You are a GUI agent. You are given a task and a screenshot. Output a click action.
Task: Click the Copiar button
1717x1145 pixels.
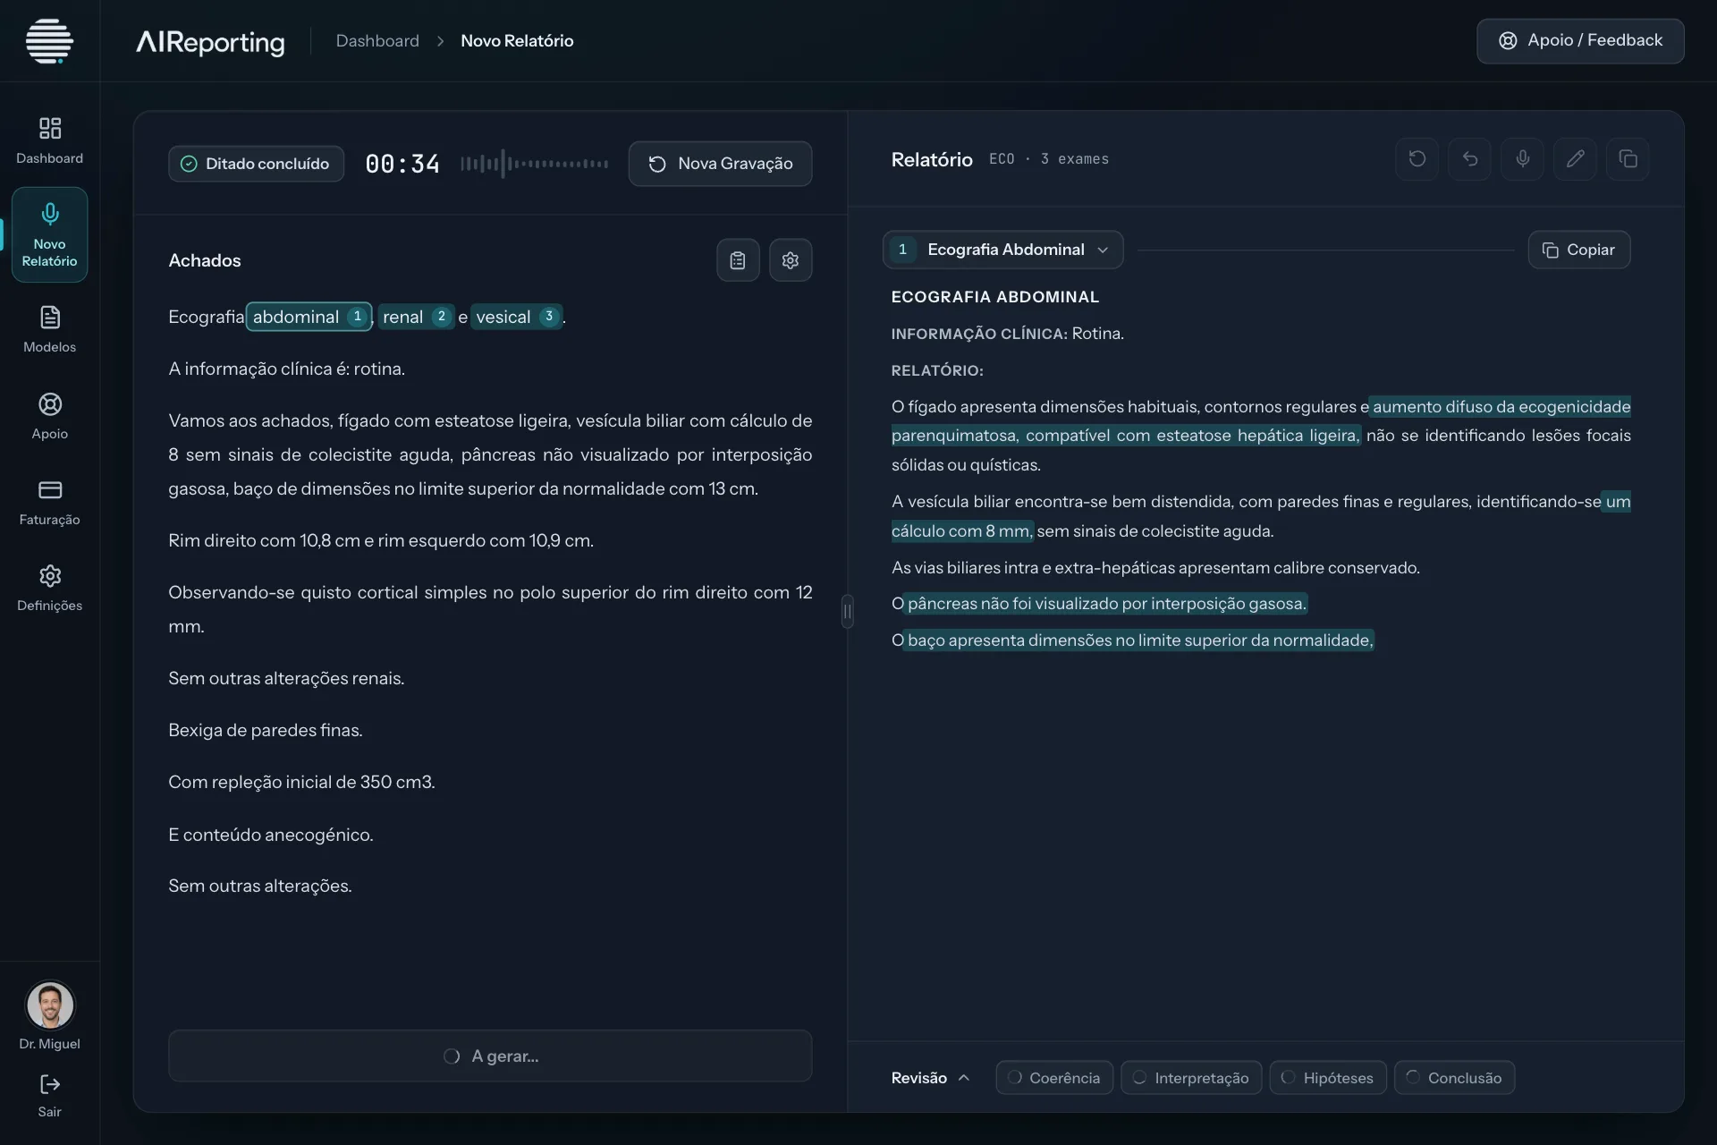click(x=1579, y=250)
